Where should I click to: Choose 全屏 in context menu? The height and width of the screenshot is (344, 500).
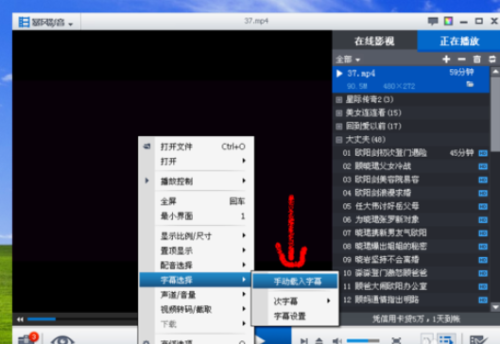point(197,201)
